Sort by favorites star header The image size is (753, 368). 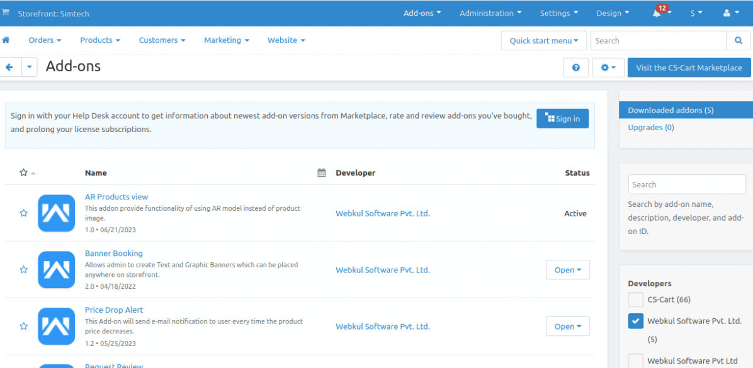pyautogui.click(x=23, y=173)
